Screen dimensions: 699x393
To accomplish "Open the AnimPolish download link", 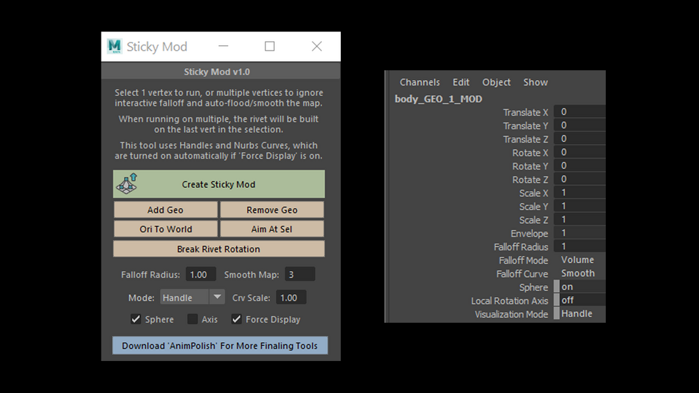I will point(220,346).
